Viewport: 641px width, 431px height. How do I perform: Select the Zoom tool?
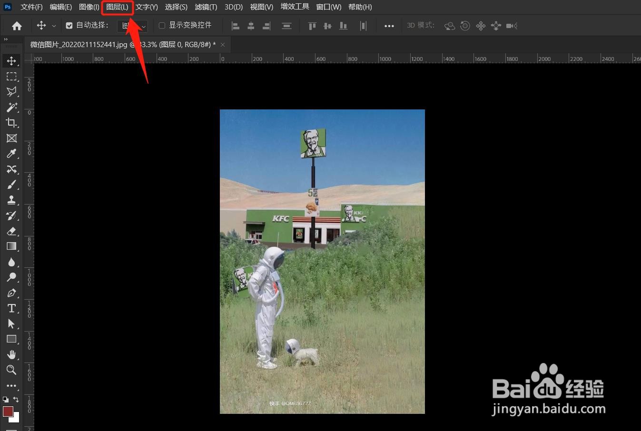11,370
